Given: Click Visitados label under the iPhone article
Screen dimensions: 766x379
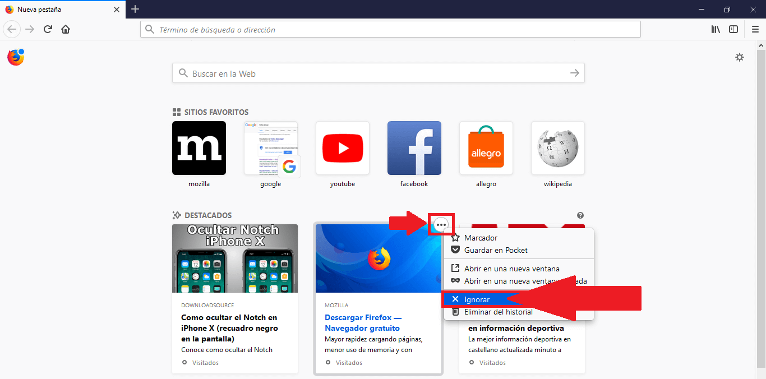Looking at the screenshot, I should [205, 363].
